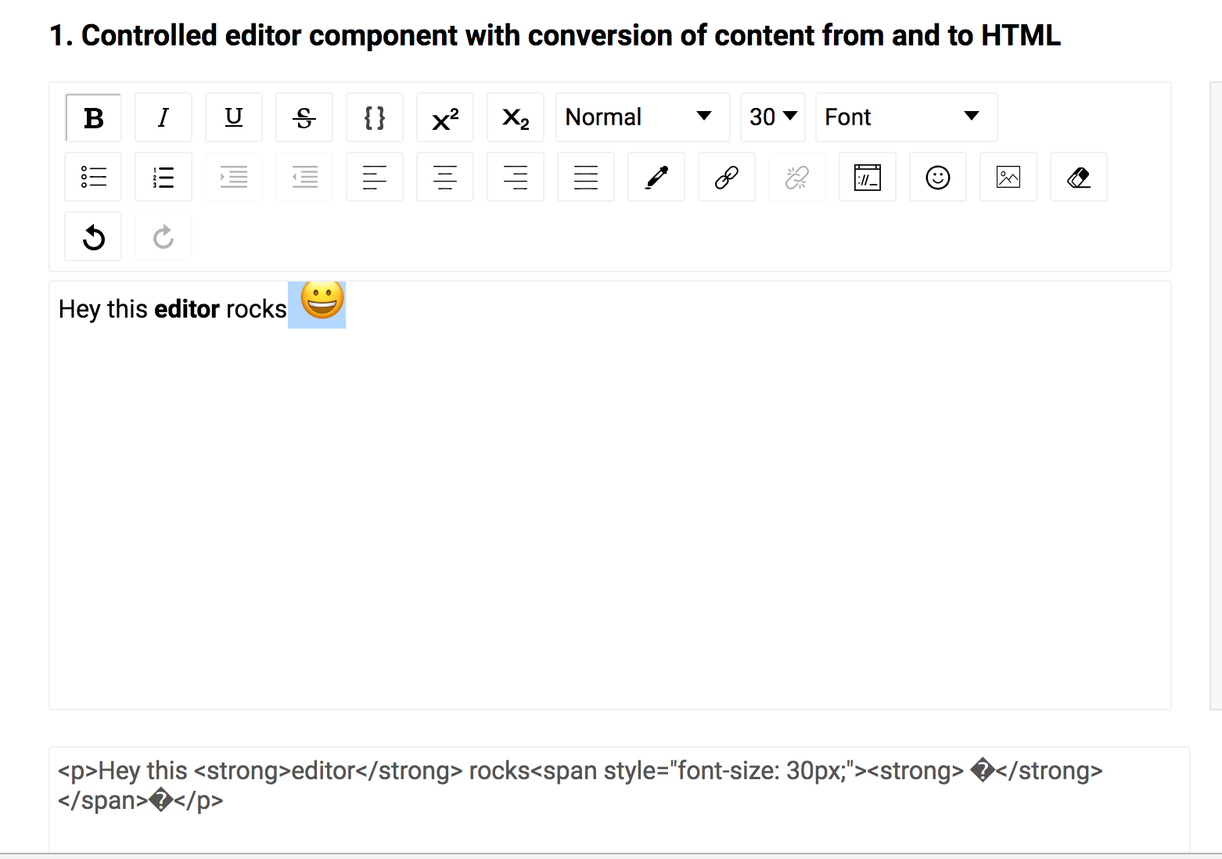The image size is (1222, 859).
Task: Apply subscript formatting
Action: [x=515, y=117]
